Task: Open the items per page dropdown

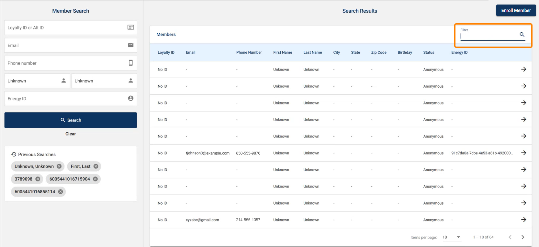Action: coord(452,237)
